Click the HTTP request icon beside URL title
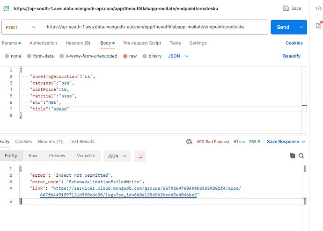323x231 pixels. tap(6, 8)
